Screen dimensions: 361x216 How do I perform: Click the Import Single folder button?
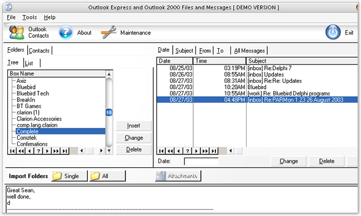pyautogui.click(x=69, y=176)
